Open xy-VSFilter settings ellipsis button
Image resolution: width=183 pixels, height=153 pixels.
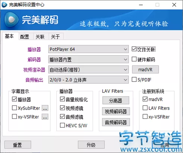45,117
